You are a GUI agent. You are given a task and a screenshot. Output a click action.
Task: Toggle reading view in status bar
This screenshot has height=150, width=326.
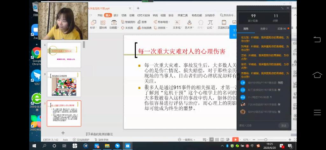[x=222, y=140]
